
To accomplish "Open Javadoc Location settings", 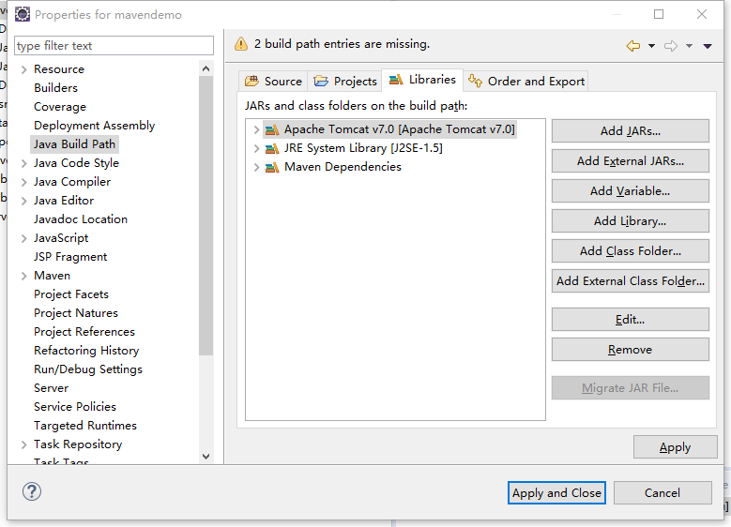I will pyautogui.click(x=80, y=219).
